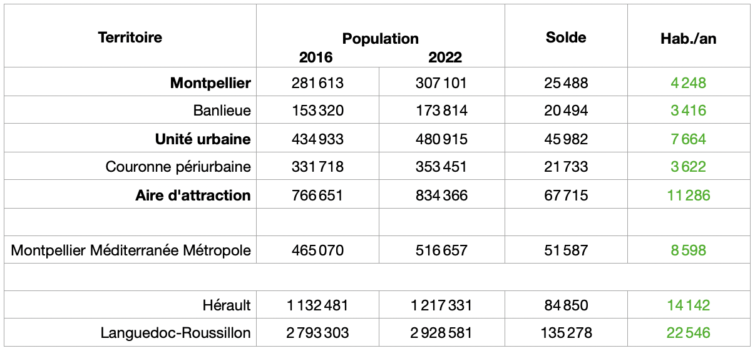Click Couronne périurbaine's solde 21 733

click(x=566, y=167)
